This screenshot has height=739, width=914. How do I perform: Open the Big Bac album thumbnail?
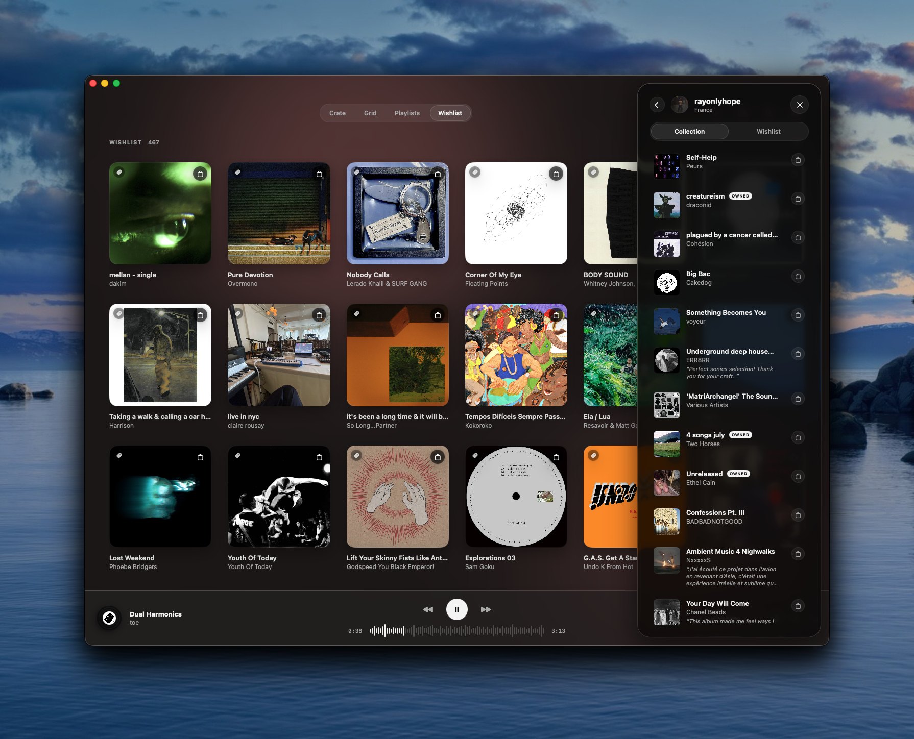667,283
